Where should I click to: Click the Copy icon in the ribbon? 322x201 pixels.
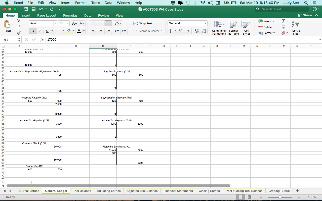click(19, 27)
